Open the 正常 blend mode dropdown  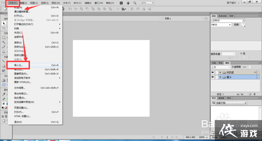click(221, 67)
